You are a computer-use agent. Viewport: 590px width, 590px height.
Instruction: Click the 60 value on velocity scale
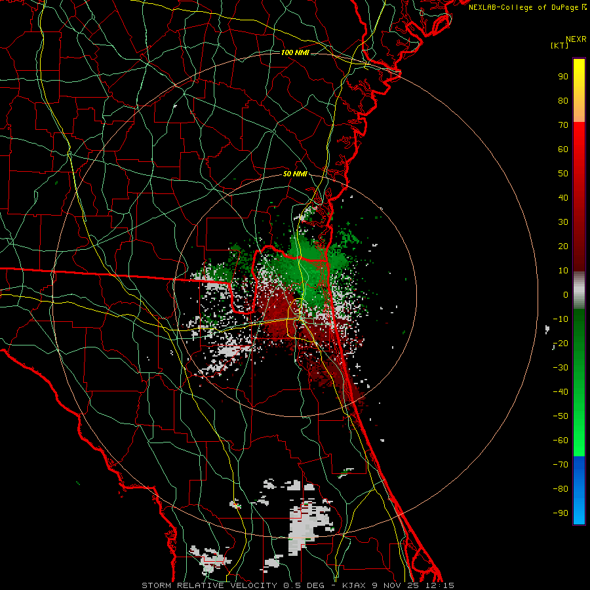coord(563,149)
